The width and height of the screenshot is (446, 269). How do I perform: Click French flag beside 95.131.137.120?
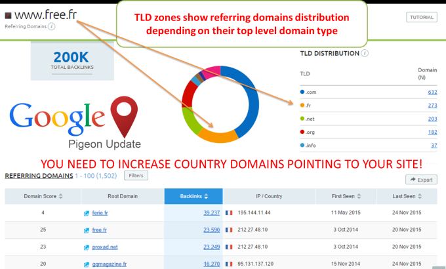(229, 264)
